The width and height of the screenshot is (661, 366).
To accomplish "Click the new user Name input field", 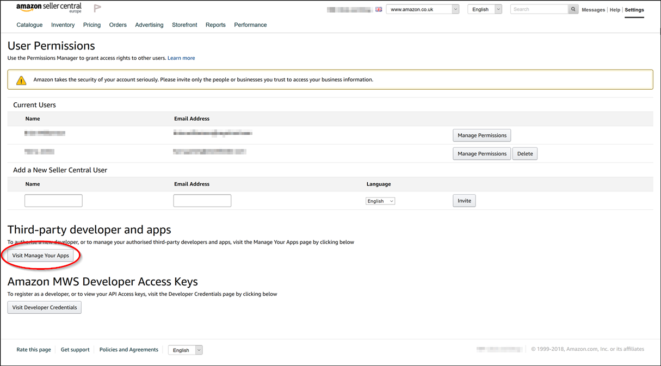I will [x=53, y=201].
